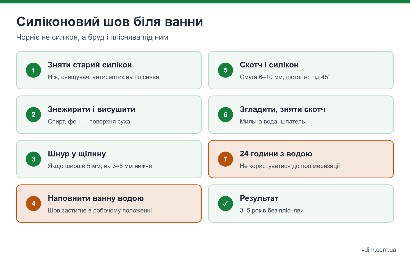The height and width of the screenshot is (260, 410).
Task: Click 'Смуга 6–10 мм, пістолет під 45°'
Action: point(285,77)
